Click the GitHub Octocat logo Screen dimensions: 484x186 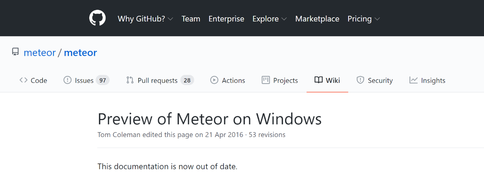pos(98,18)
